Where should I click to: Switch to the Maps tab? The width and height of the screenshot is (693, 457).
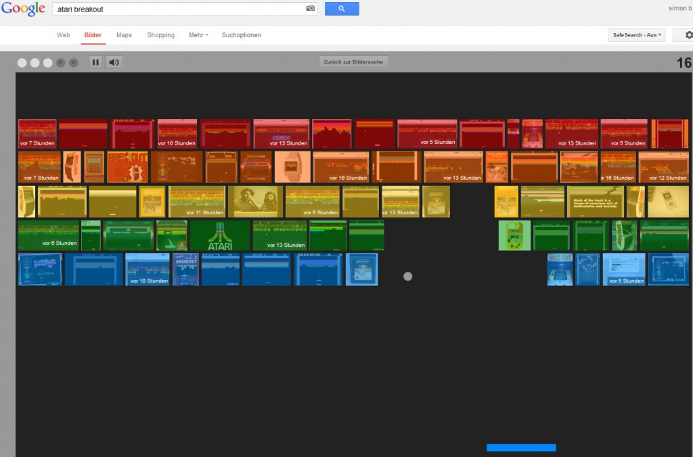pos(124,35)
